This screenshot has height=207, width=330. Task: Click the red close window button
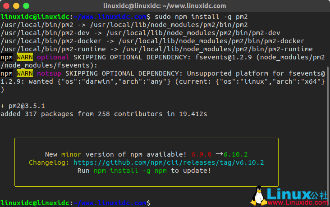[x=6, y=6]
